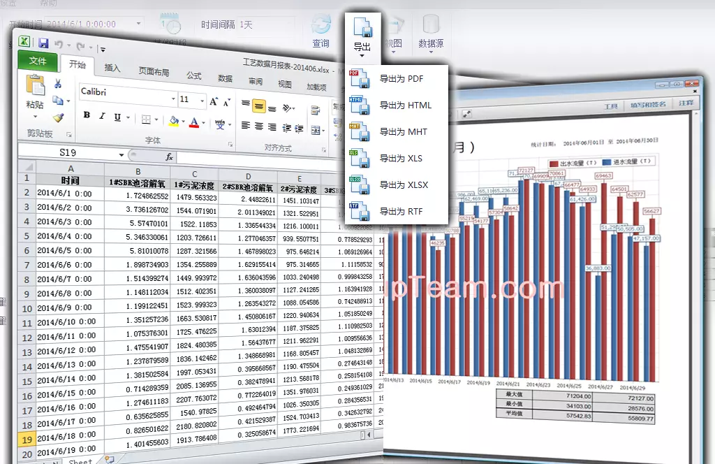Click the increase font size icon
The height and width of the screenshot is (464, 715).
click(x=214, y=101)
